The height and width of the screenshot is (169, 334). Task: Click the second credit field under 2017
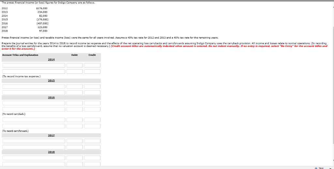pyautogui.click(x=92, y=147)
